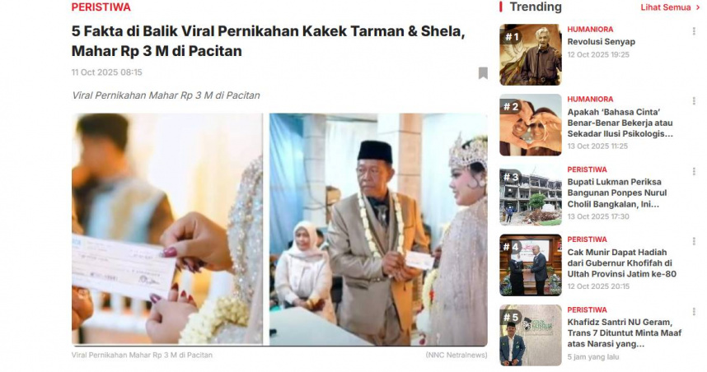
Task: Open Cak Munir Dapat Hadiah article
Action: point(622,263)
